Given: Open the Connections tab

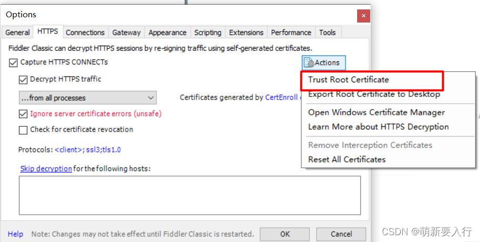Looking at the screenshot, I should coord(85,32).
